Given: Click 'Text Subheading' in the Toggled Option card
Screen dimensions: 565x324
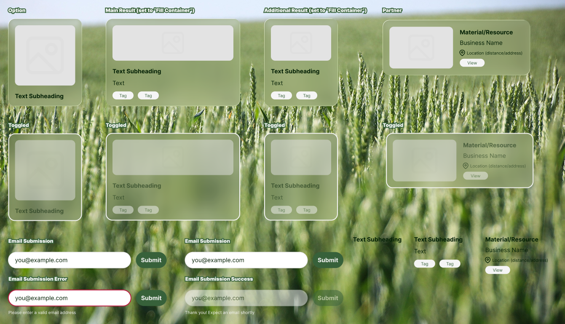Looking at the screenshot, I should (x=39, y=211).
